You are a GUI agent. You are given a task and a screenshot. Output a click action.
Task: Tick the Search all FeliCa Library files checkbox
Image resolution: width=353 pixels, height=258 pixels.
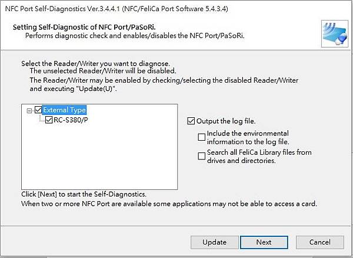click(202, 156)
